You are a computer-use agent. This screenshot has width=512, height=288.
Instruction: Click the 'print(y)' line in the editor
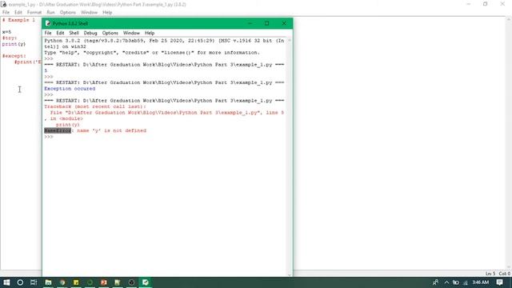[14, 44]
